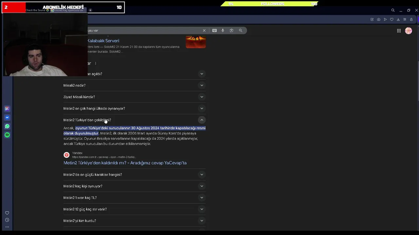Click the SoloMt2 result description snippet
This screenshot has width=419, height=235.
tap(133, 49)
